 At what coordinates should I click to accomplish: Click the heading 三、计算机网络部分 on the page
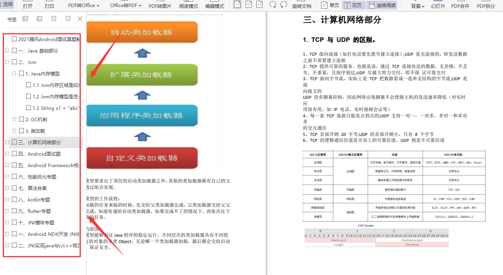pyautogui.click(x=342, y=20)
